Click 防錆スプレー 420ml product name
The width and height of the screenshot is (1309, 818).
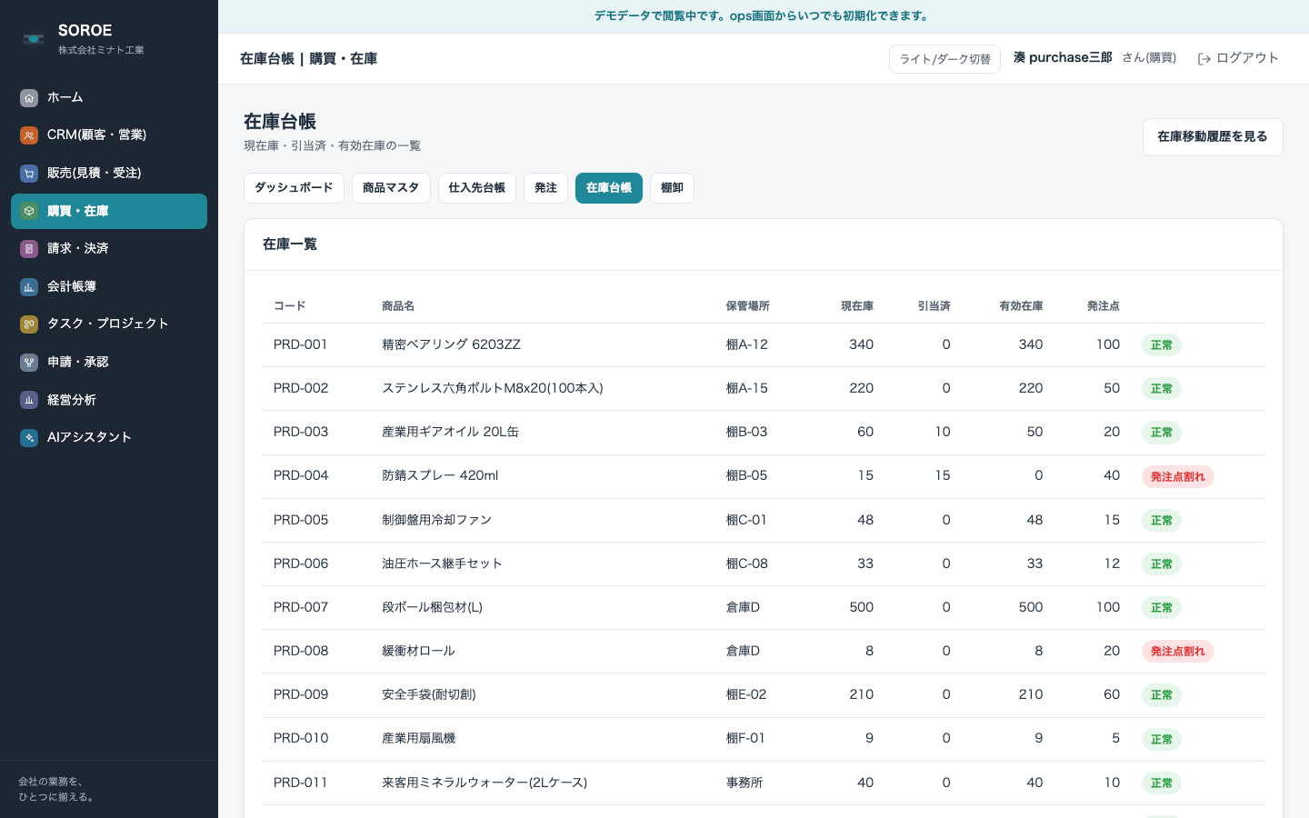(440, 475)
